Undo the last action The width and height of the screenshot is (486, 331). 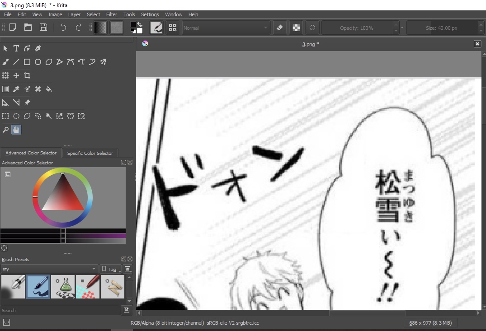63,28
